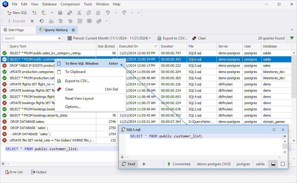Choose To New SQL Window menu item
The image size is (297, 183).
click(x=90, y=63)
